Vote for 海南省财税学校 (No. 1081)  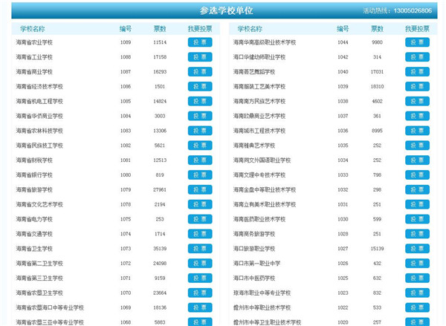click(x=200, y=160)
